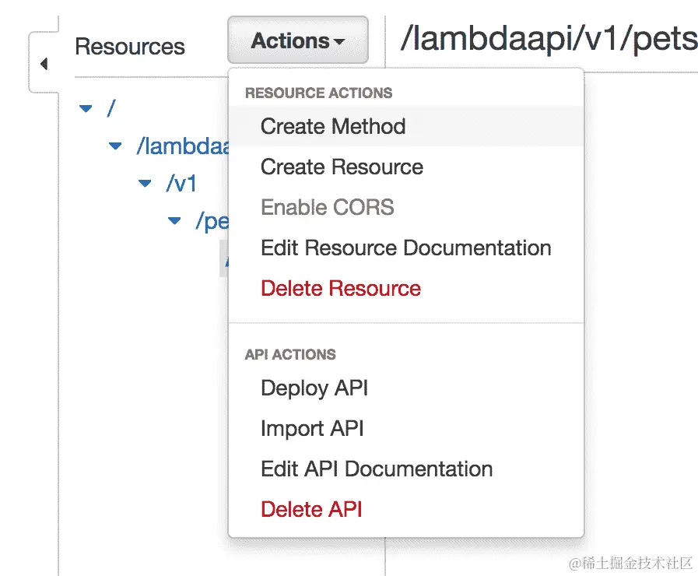Select the /v1 resource link

[x=181, y=184]
